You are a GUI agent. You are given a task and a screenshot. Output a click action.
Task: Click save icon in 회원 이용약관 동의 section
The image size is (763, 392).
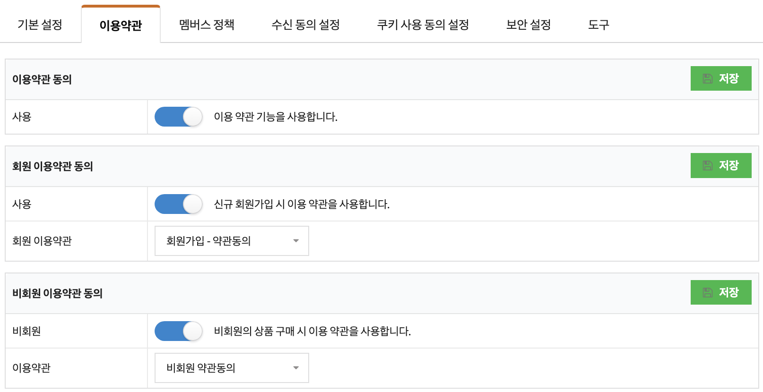pyautogui.click(x=707, y=165)
